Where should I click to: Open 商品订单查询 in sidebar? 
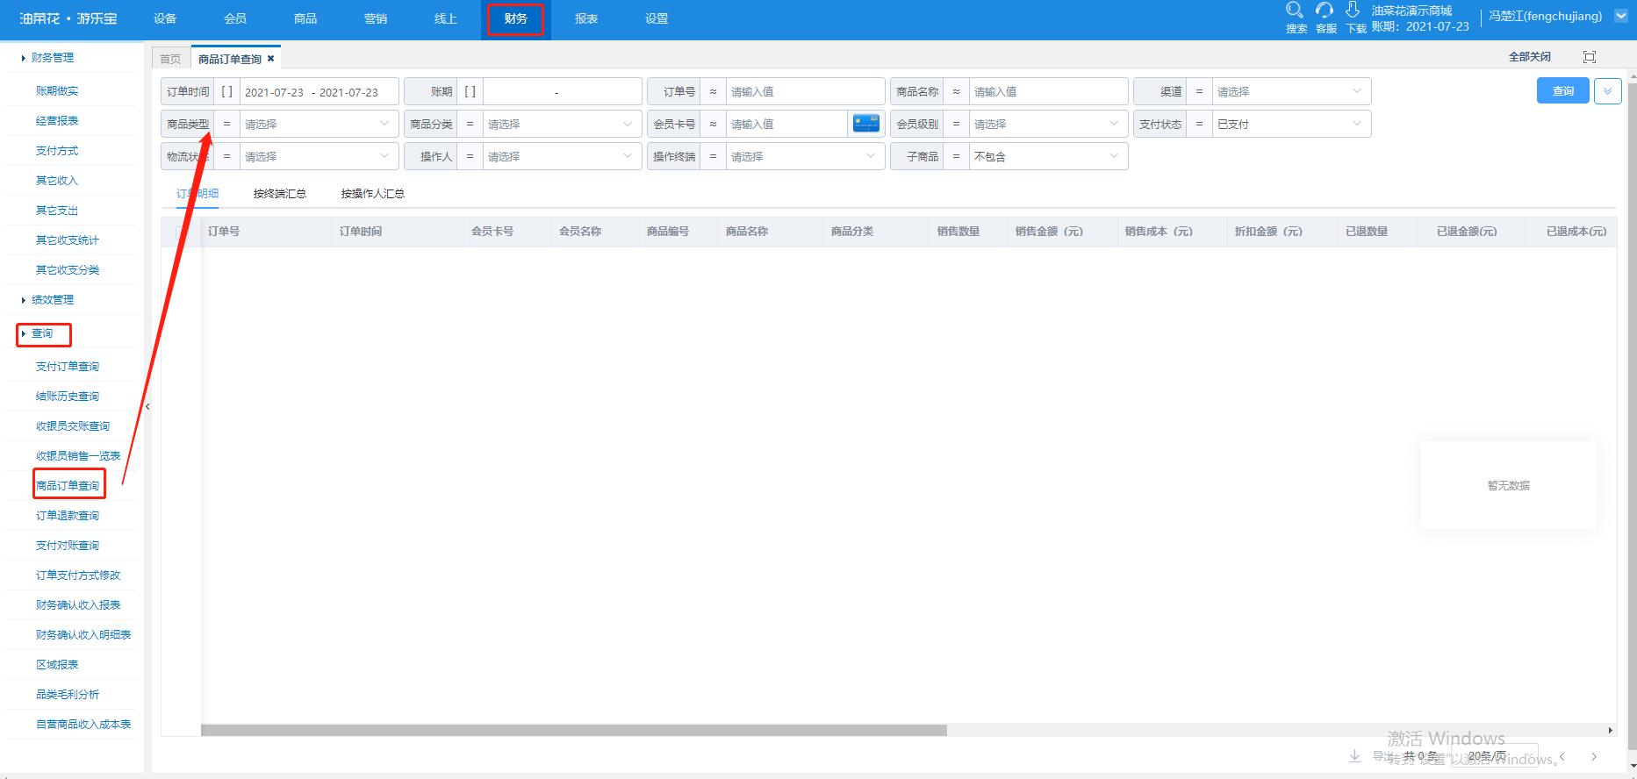click(x=68, y=485)
